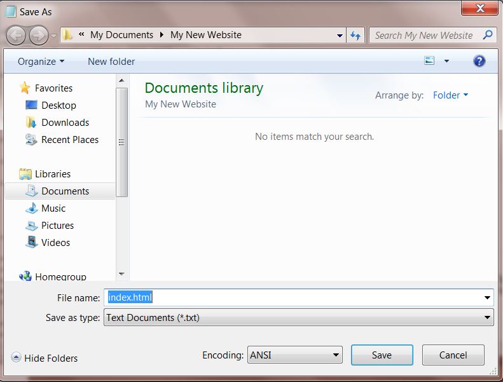
Task: Open the Save as type dropdown
Action: [x=299, y=318]
